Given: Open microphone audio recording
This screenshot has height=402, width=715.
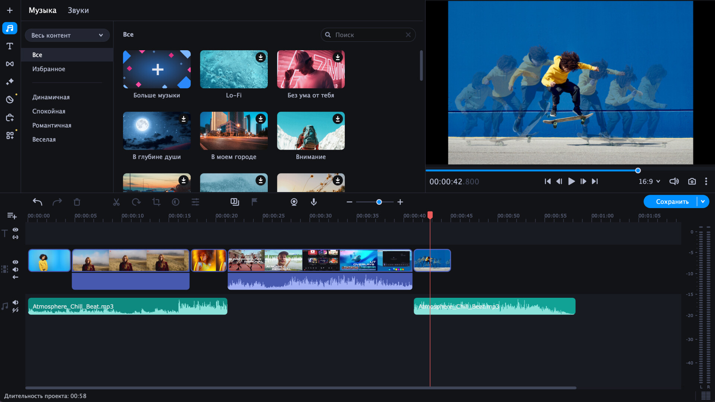Looking at the screenshot, I should (x=314, y=202).
